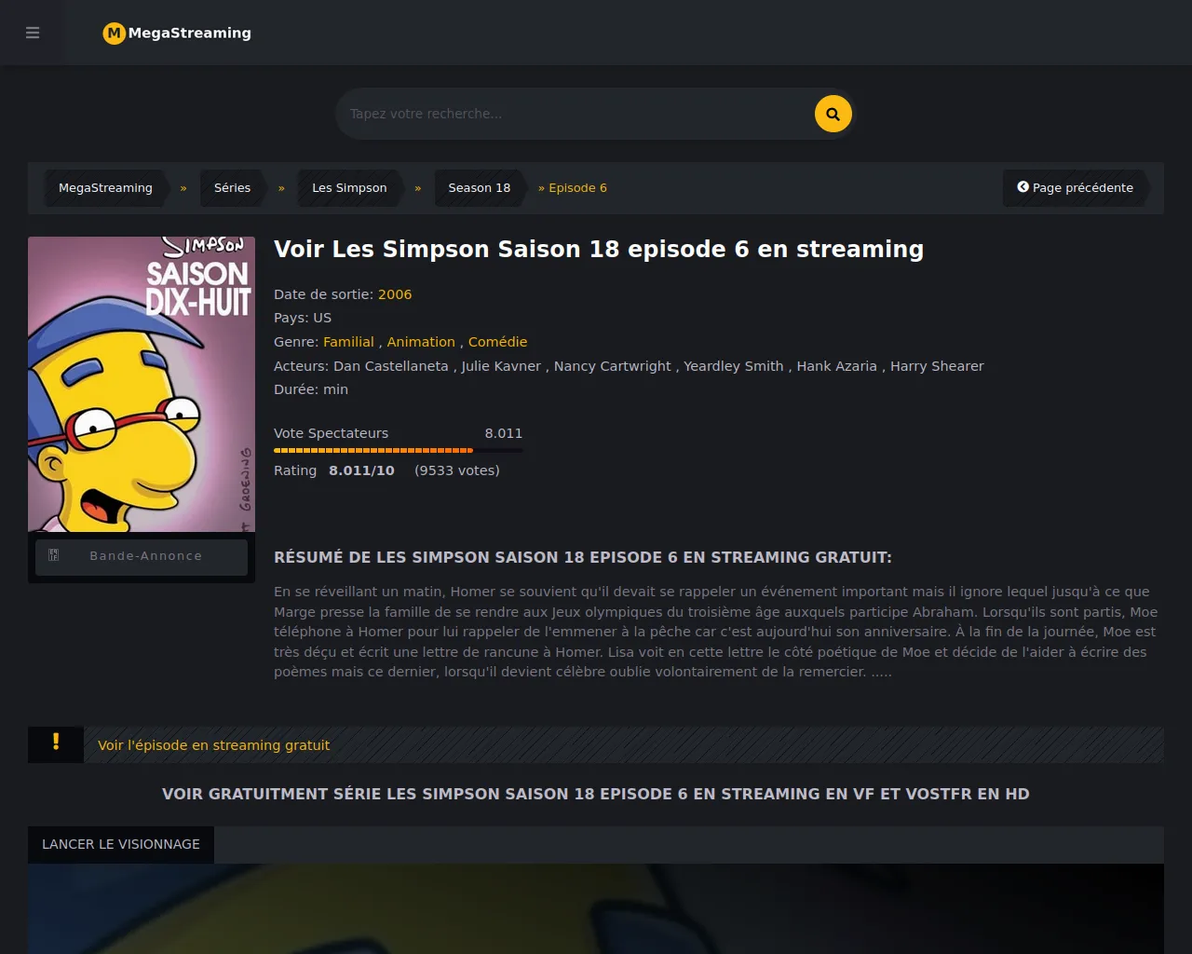Click the Simpsons Saison Dix-Huit poster
1192x954 pixels.
tap(142, 384)
